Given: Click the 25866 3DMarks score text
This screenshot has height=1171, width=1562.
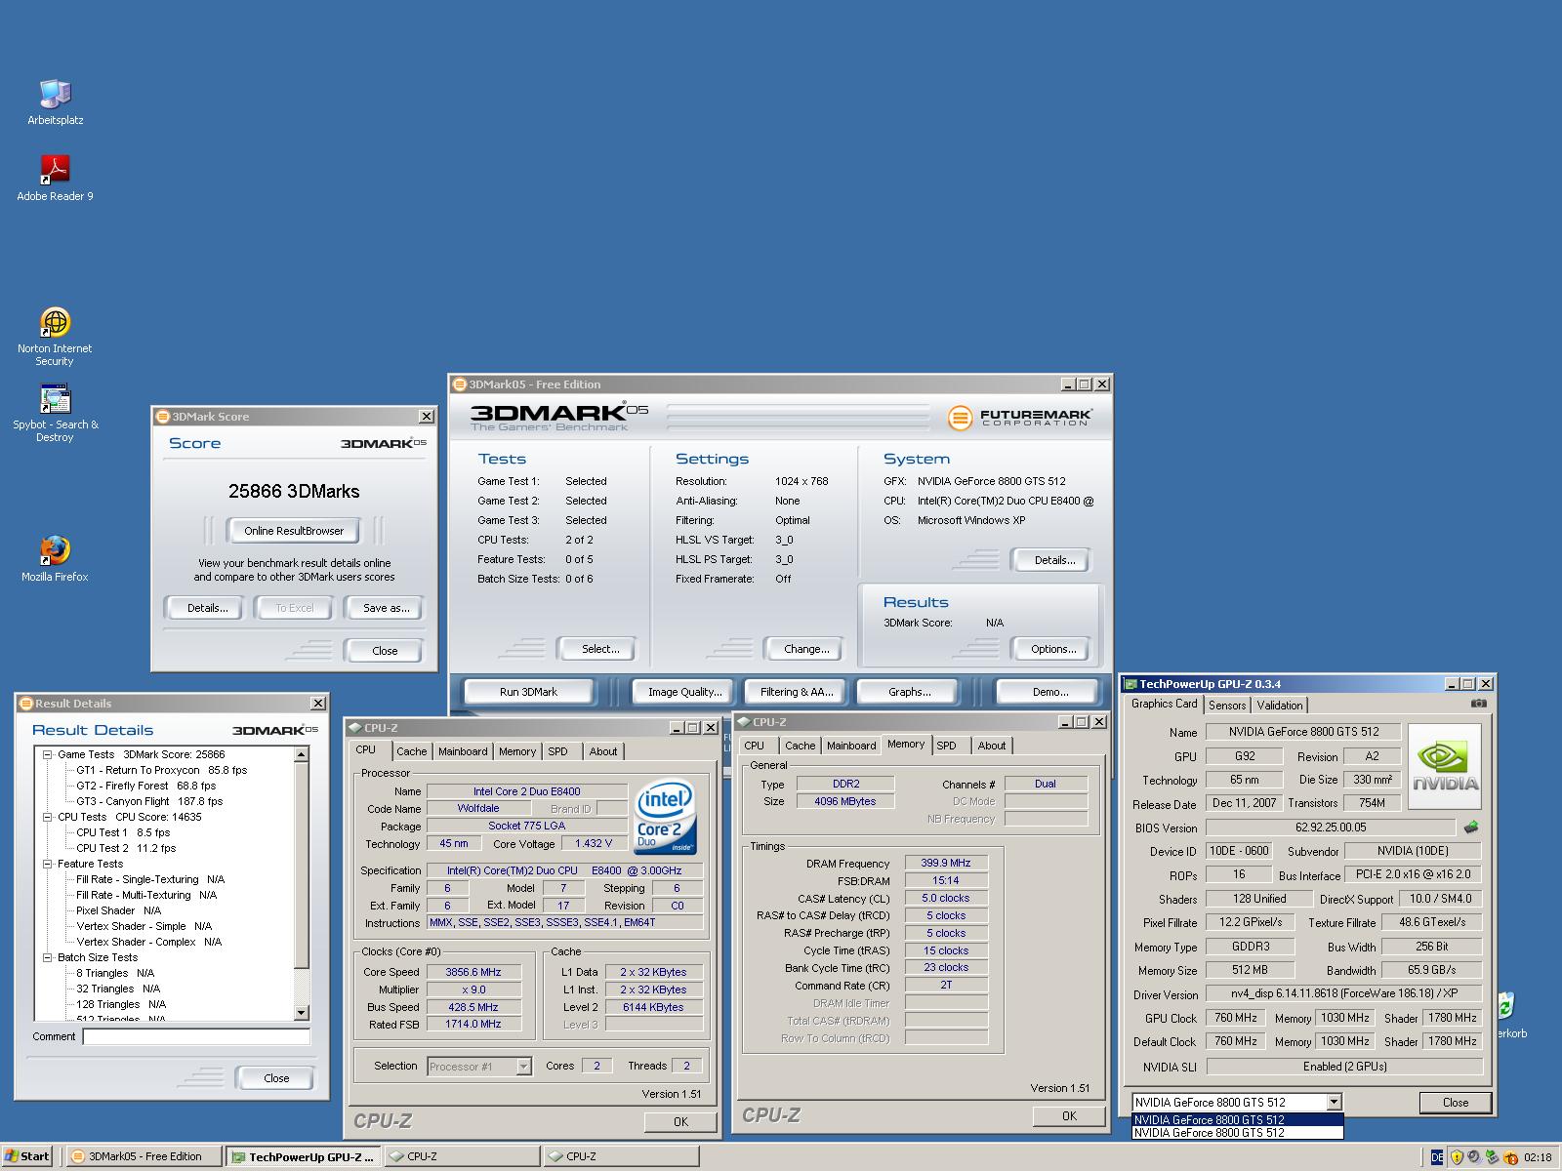Looking at the screenshot, I should pos(294,491).
